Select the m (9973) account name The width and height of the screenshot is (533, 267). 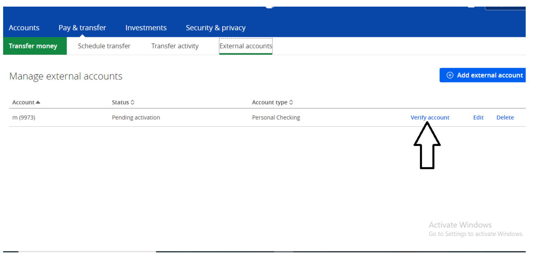tap(24, 118)
